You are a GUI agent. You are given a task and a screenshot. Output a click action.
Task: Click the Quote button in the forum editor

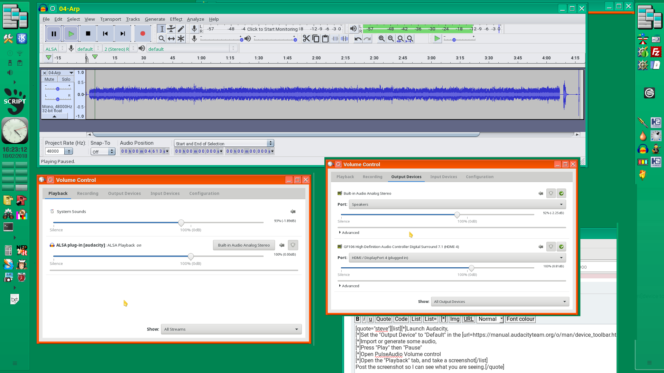(383, 319)
